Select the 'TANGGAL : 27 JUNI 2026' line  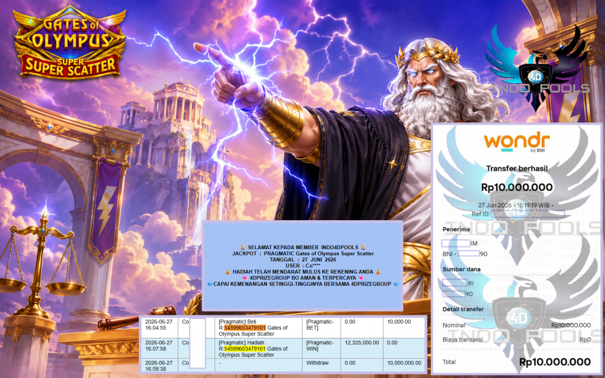tap(303, 260)
